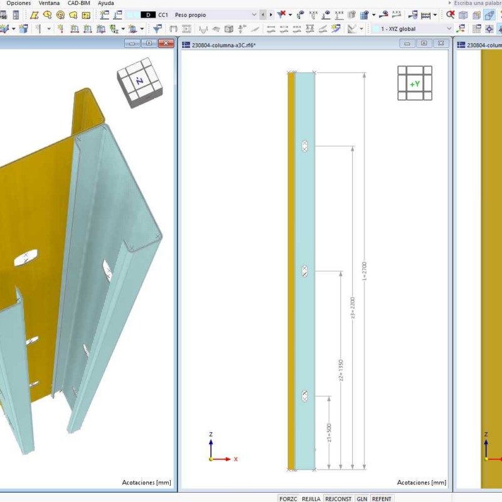Image resolution: width=502 pixels, height=502 pixels.
Task: Click the deformation curve results icon
Action: click(x=203, y=29)
